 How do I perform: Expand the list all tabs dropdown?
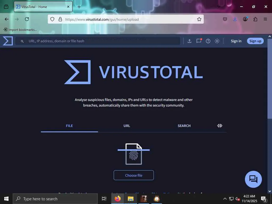(219, 7)
